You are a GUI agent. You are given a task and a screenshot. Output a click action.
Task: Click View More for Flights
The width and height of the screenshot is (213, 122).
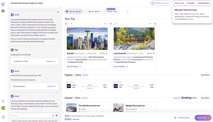click(205, 75)
